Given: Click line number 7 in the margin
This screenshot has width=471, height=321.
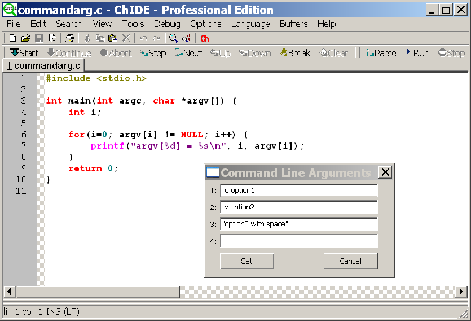Looking at the screenshot, I should click(24, 146).
